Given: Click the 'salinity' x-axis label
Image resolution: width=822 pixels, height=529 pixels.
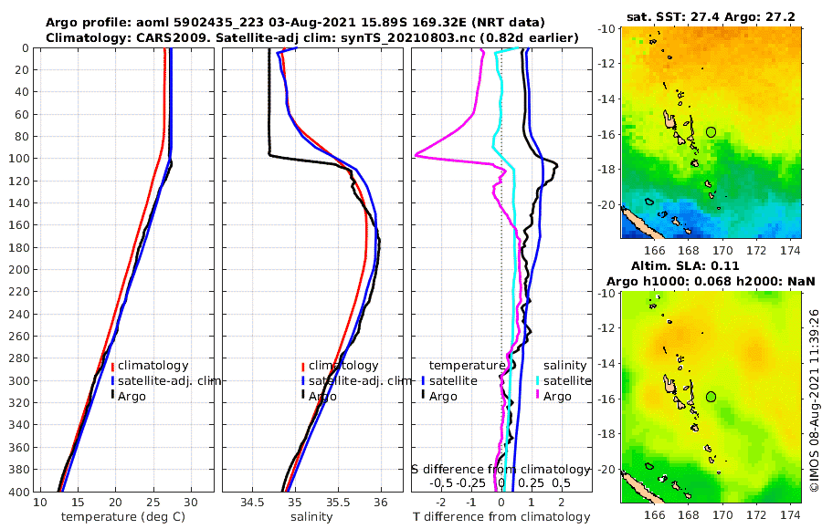Looking at the screenshot, I should coord(311,516).
